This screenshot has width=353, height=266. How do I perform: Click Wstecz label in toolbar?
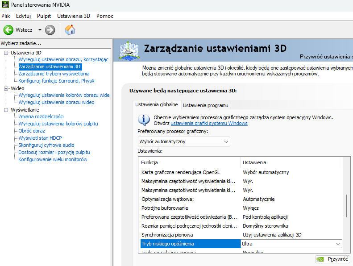(x=24, y=30)
